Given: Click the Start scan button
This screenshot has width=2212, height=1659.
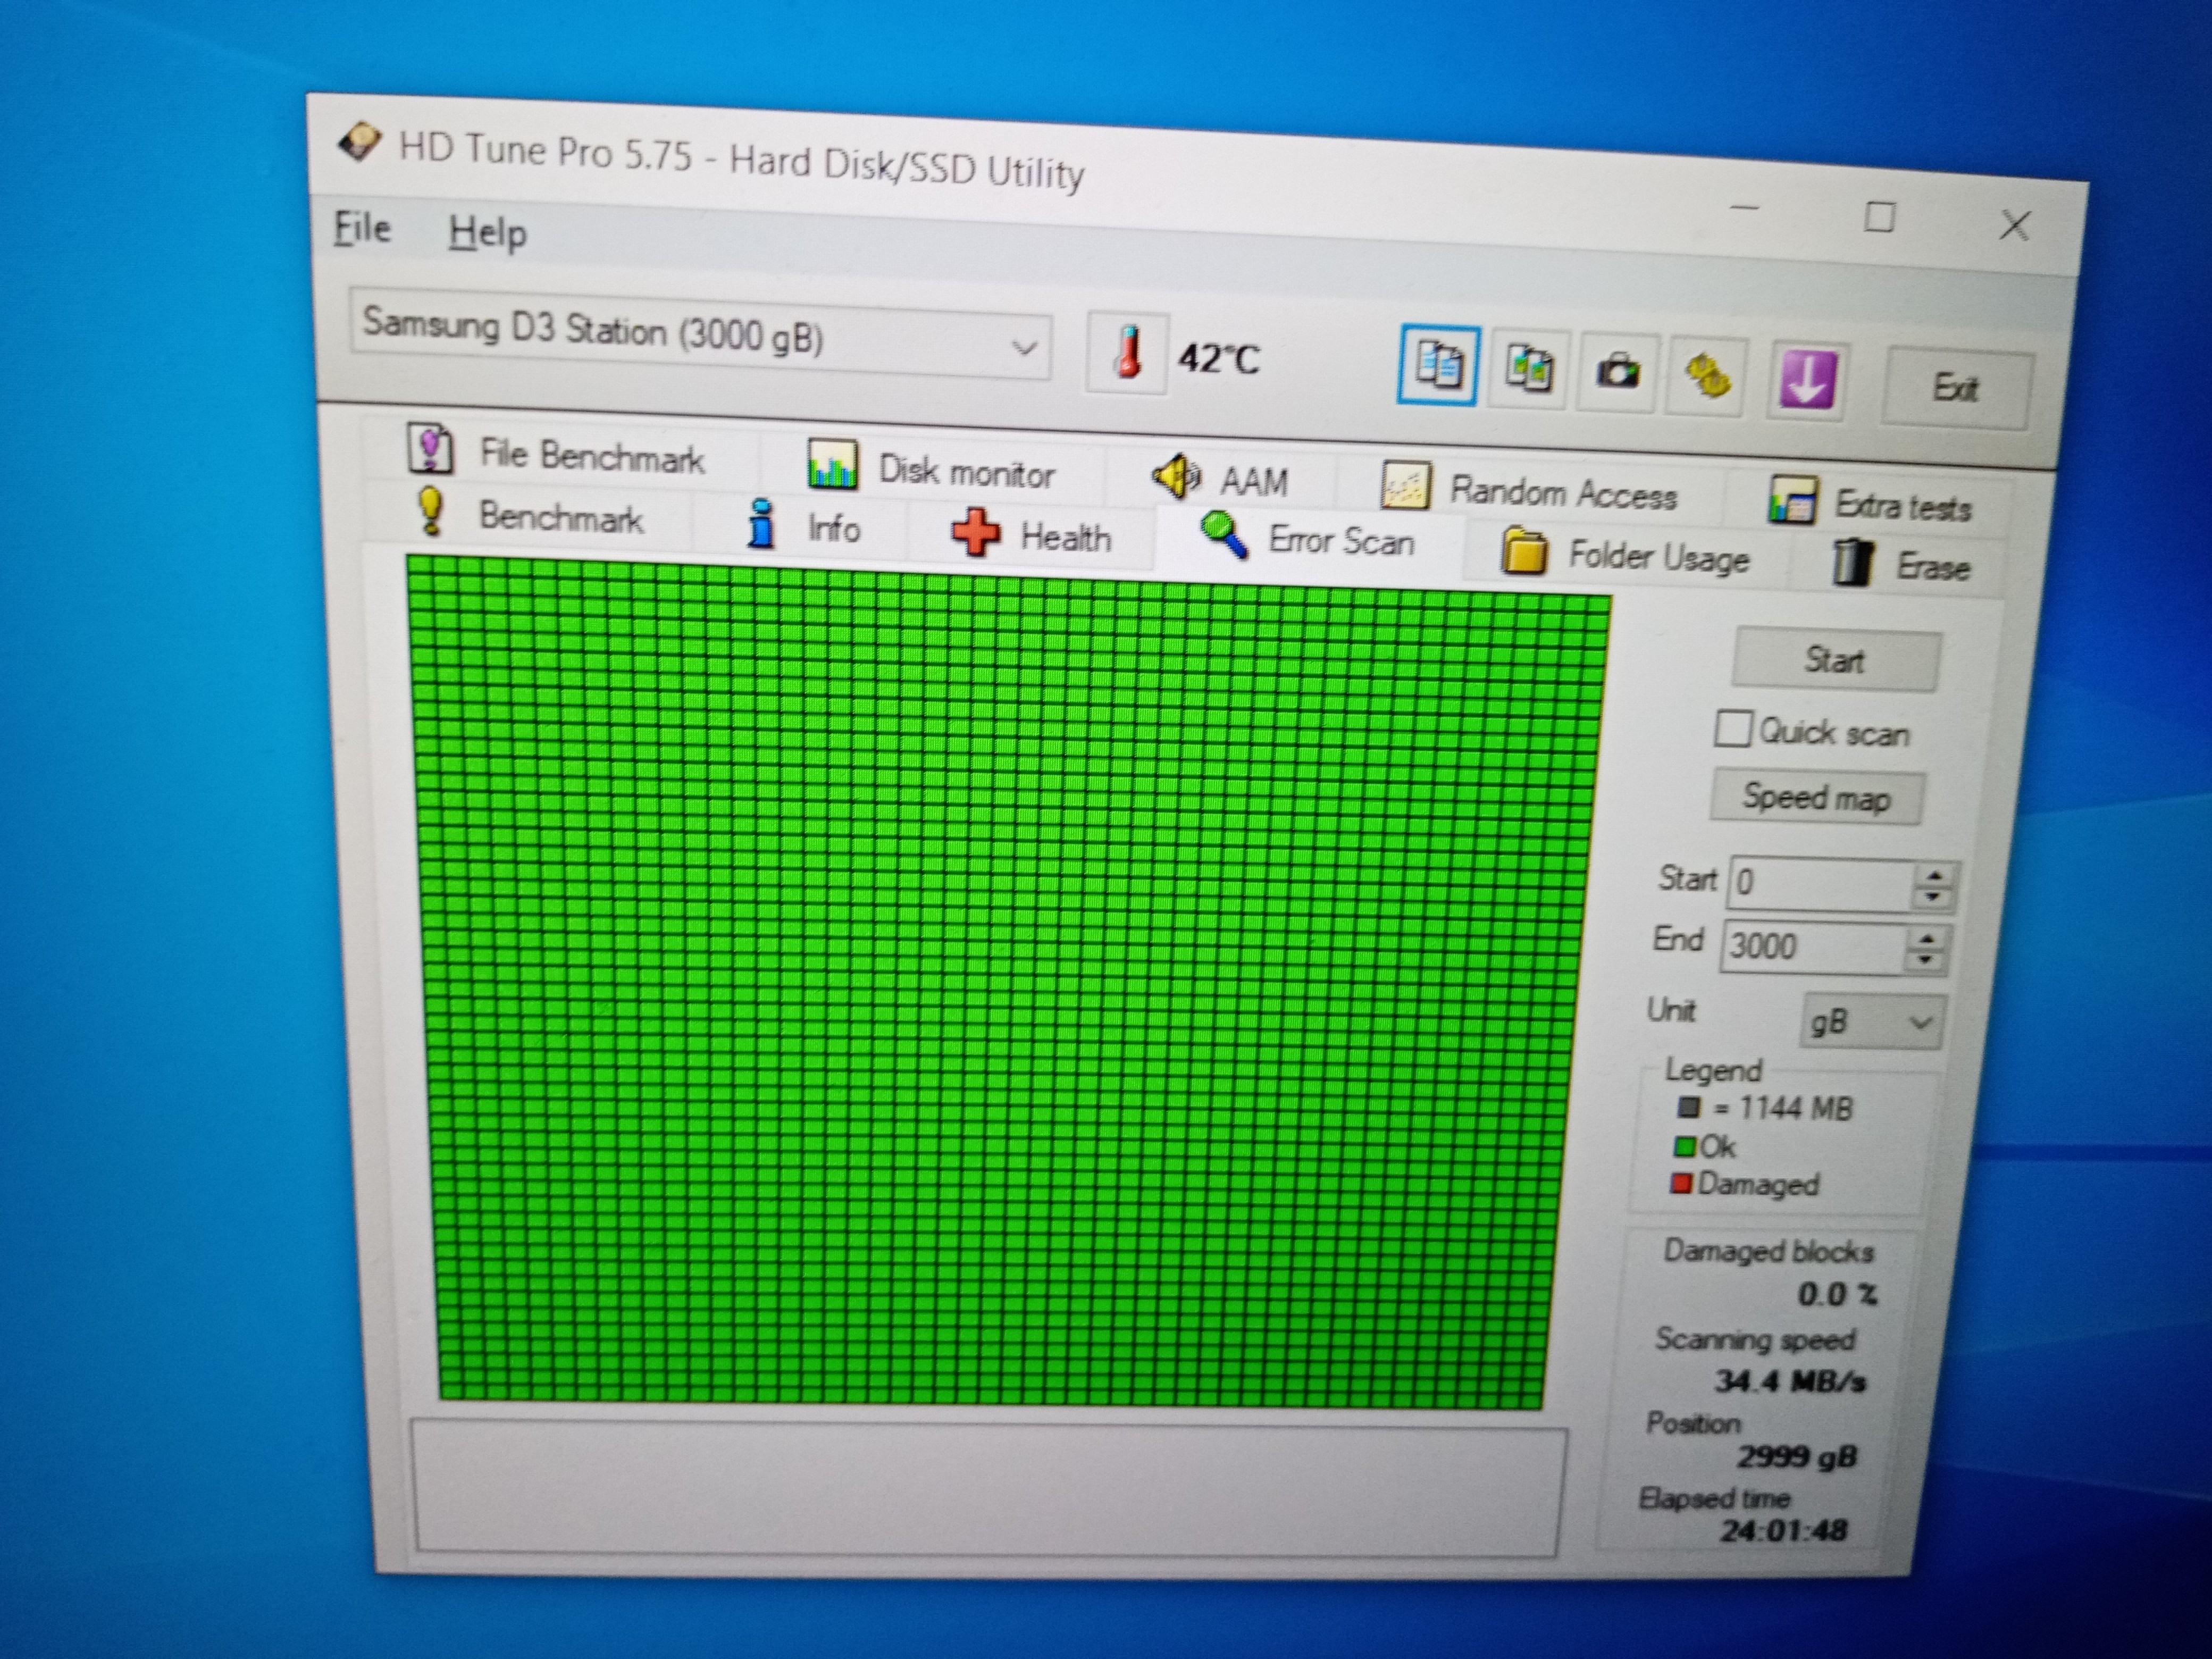Looking at the screenshot, I should (1836, 660).
